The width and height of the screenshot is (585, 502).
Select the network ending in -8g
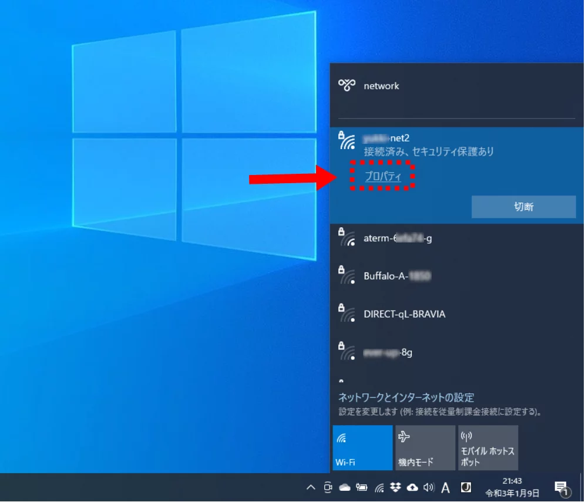tap(388, 353)
